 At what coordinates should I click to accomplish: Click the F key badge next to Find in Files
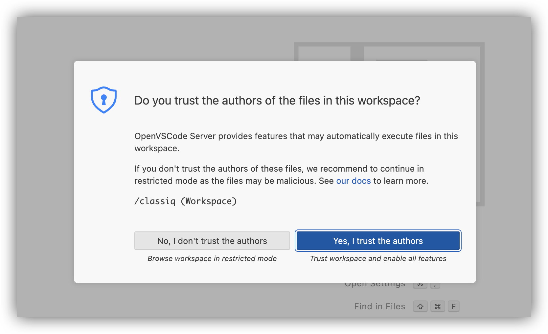click(454, 306)
